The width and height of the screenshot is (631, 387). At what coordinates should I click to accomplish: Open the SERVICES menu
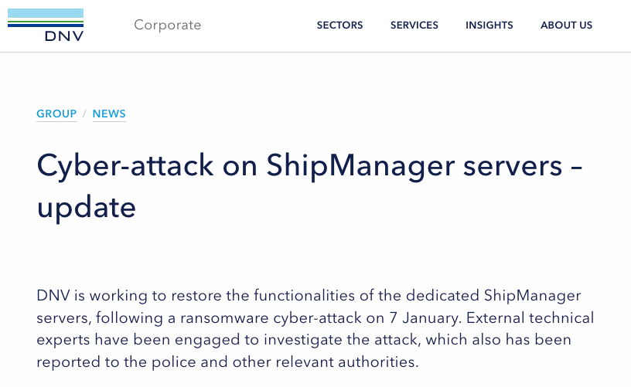point(414,25)
